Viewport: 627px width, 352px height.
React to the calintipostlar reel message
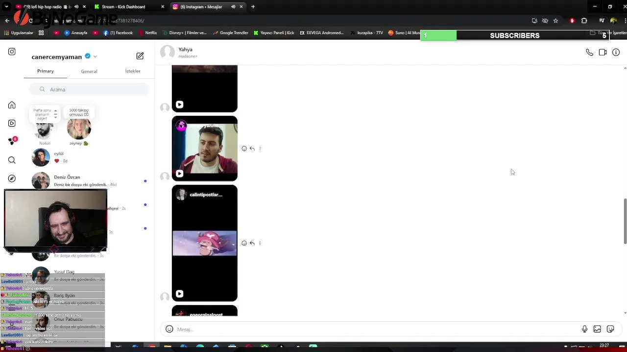244,243
